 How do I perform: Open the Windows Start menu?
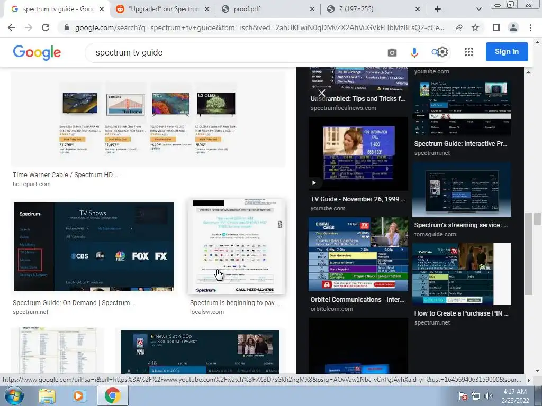click(x=14, y=395)
